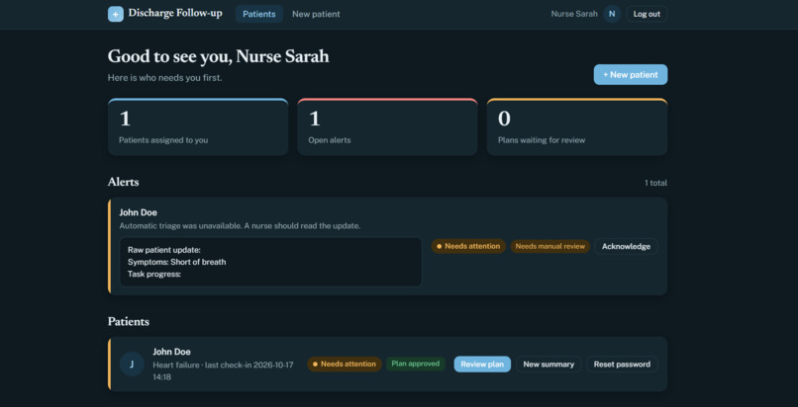Open Review plan for John Doe
Image resolution: width=798 pixels, height=407 pixels.
point(482,364)
